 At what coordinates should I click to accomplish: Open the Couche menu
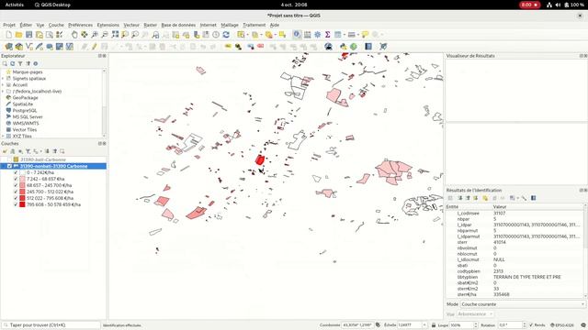click(x=56, y=25)
